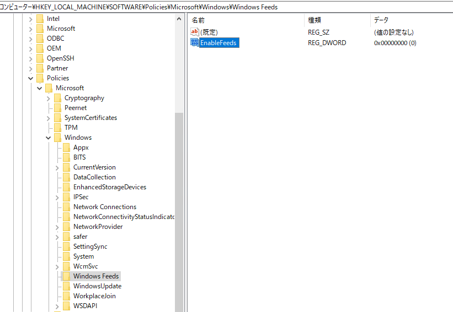Click the 0x00000000 (0) data cell

(395, 42)
